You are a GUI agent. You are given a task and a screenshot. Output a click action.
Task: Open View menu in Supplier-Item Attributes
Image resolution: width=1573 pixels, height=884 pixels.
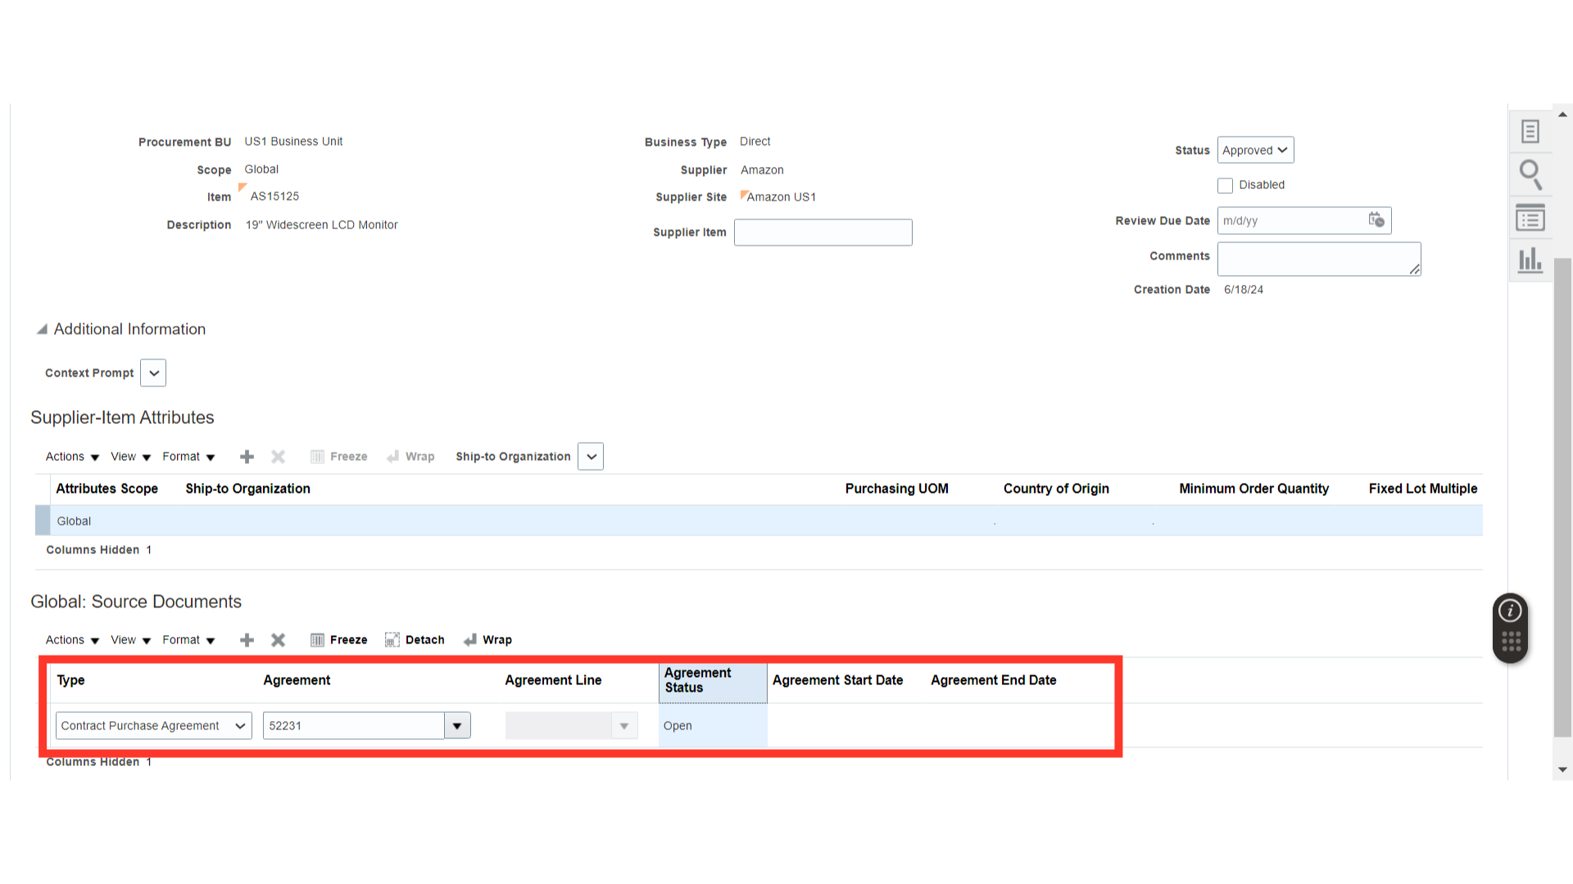[x=131, y=457]
